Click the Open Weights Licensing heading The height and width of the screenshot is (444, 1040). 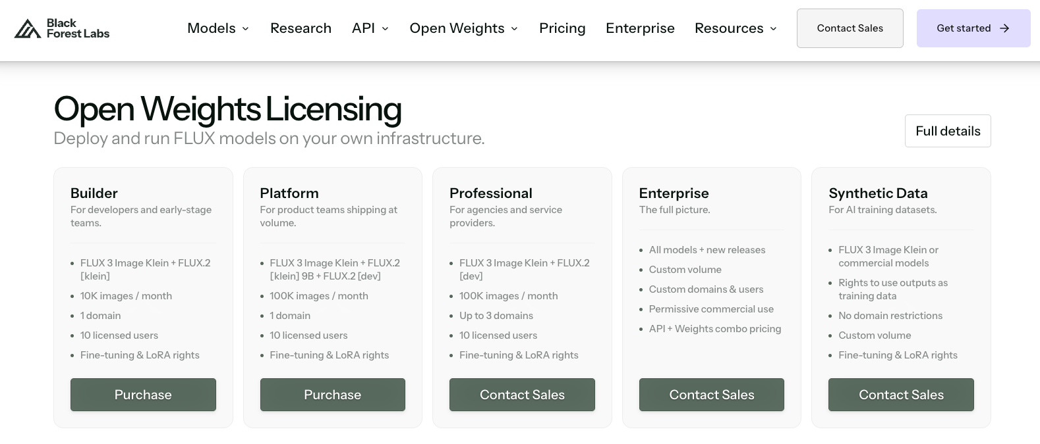(227, 109)
